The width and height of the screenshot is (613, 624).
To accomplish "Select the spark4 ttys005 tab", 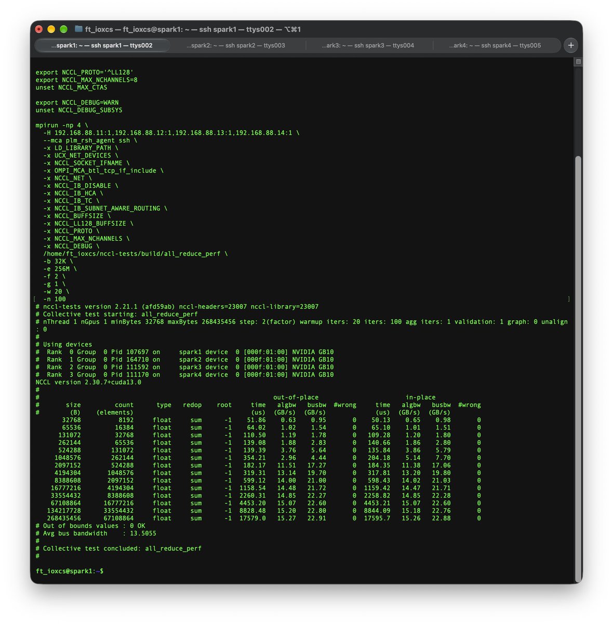I will (x=495, y=45).
